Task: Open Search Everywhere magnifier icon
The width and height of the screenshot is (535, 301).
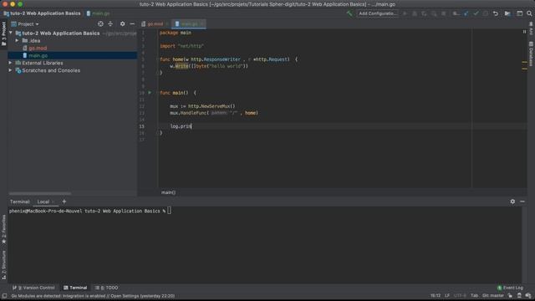Action: pos(529,13)
